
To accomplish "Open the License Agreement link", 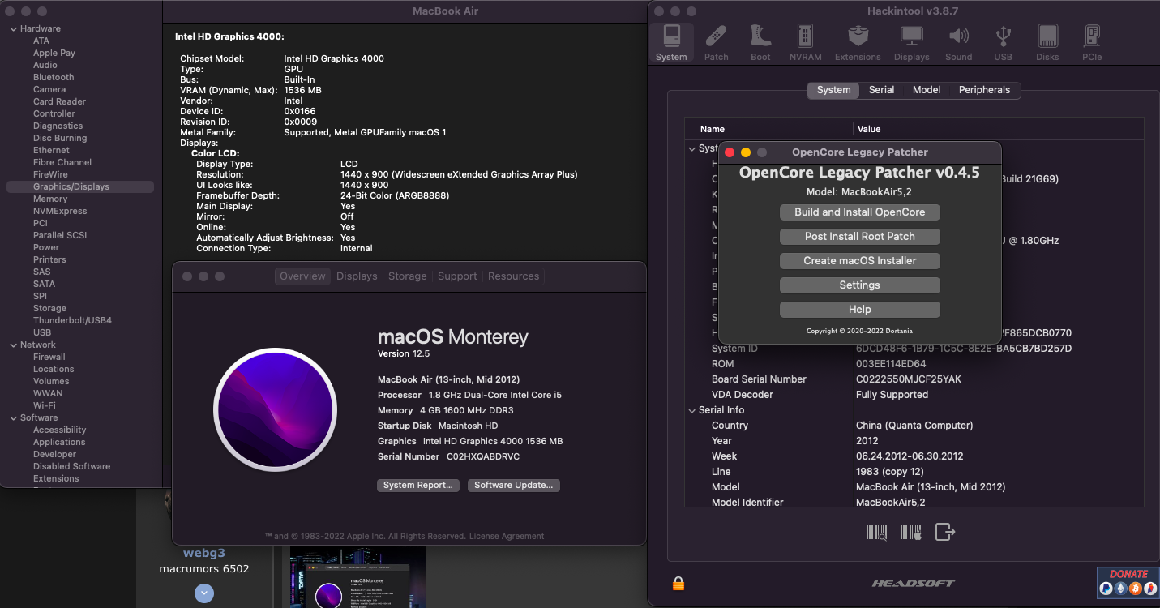I will point(507,536).
